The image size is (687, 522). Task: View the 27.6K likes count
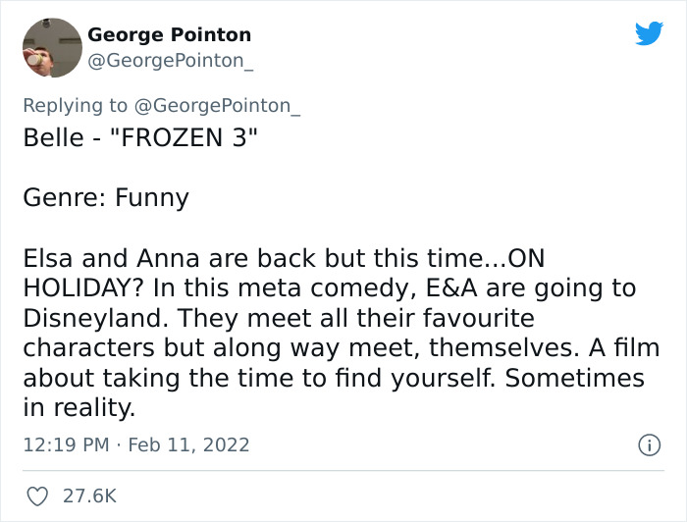90,496
